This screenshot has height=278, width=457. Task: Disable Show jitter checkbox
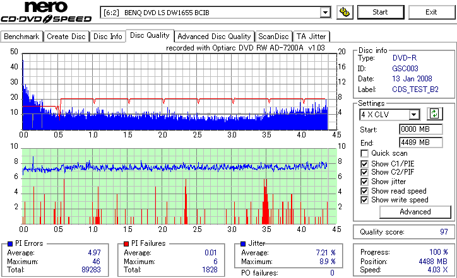(364, 182)
